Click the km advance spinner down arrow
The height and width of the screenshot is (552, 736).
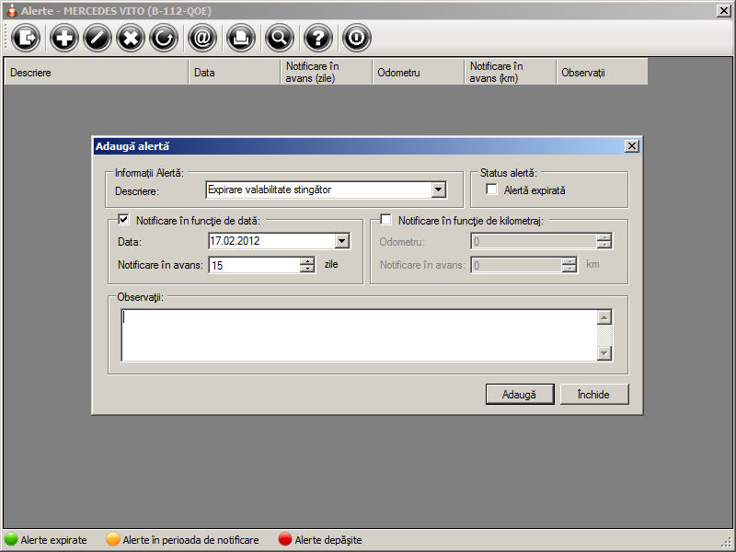(x=569, y=269)
